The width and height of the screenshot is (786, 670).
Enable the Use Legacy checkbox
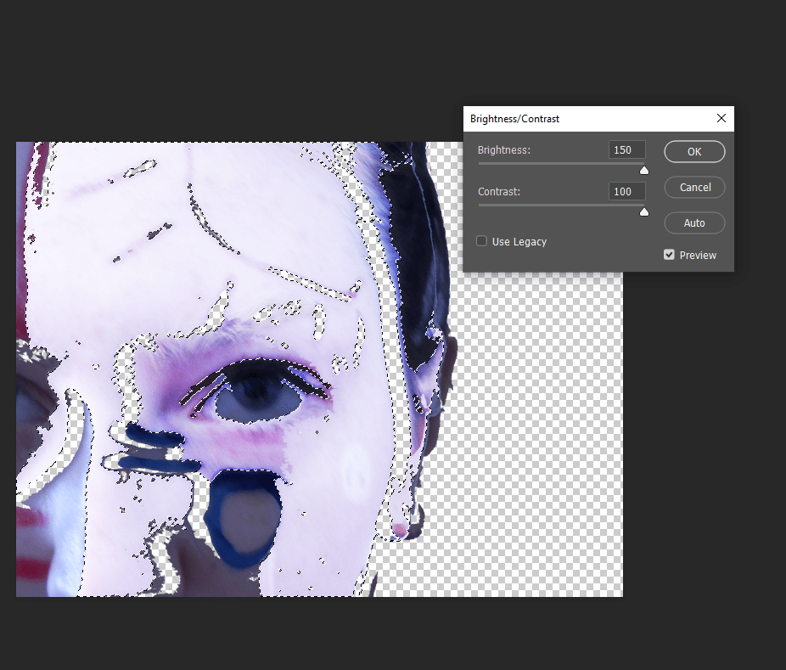(x=482, y=241)
